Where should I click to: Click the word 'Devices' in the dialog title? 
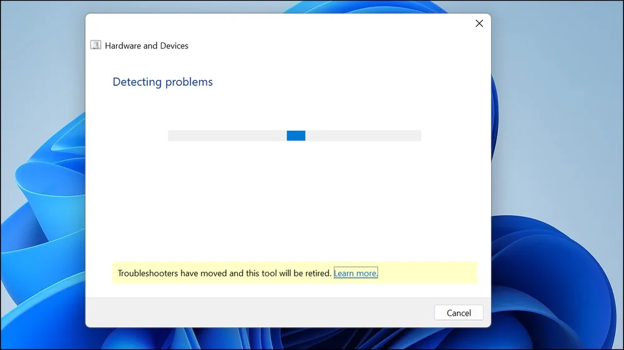[x=174, y=45]
